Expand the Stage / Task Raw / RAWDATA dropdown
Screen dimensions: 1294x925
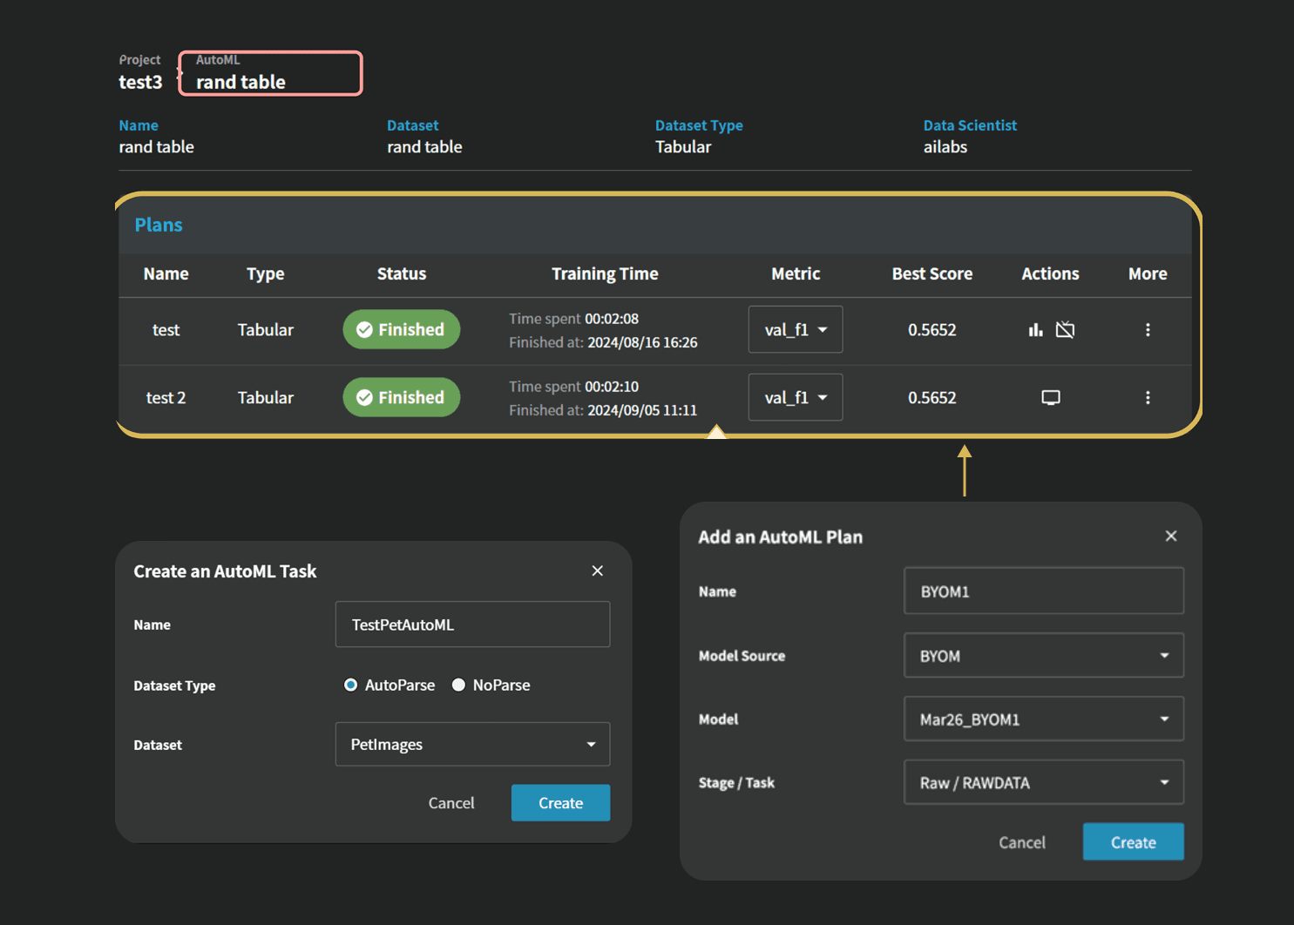[x=1043, y=783]
